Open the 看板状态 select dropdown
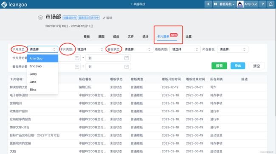Image resolution: width=276 pixels, height=154 pixels. [x=138, y=49]
